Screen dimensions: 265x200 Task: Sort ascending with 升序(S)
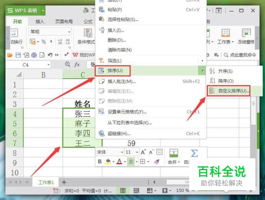[x=234, y=71]
